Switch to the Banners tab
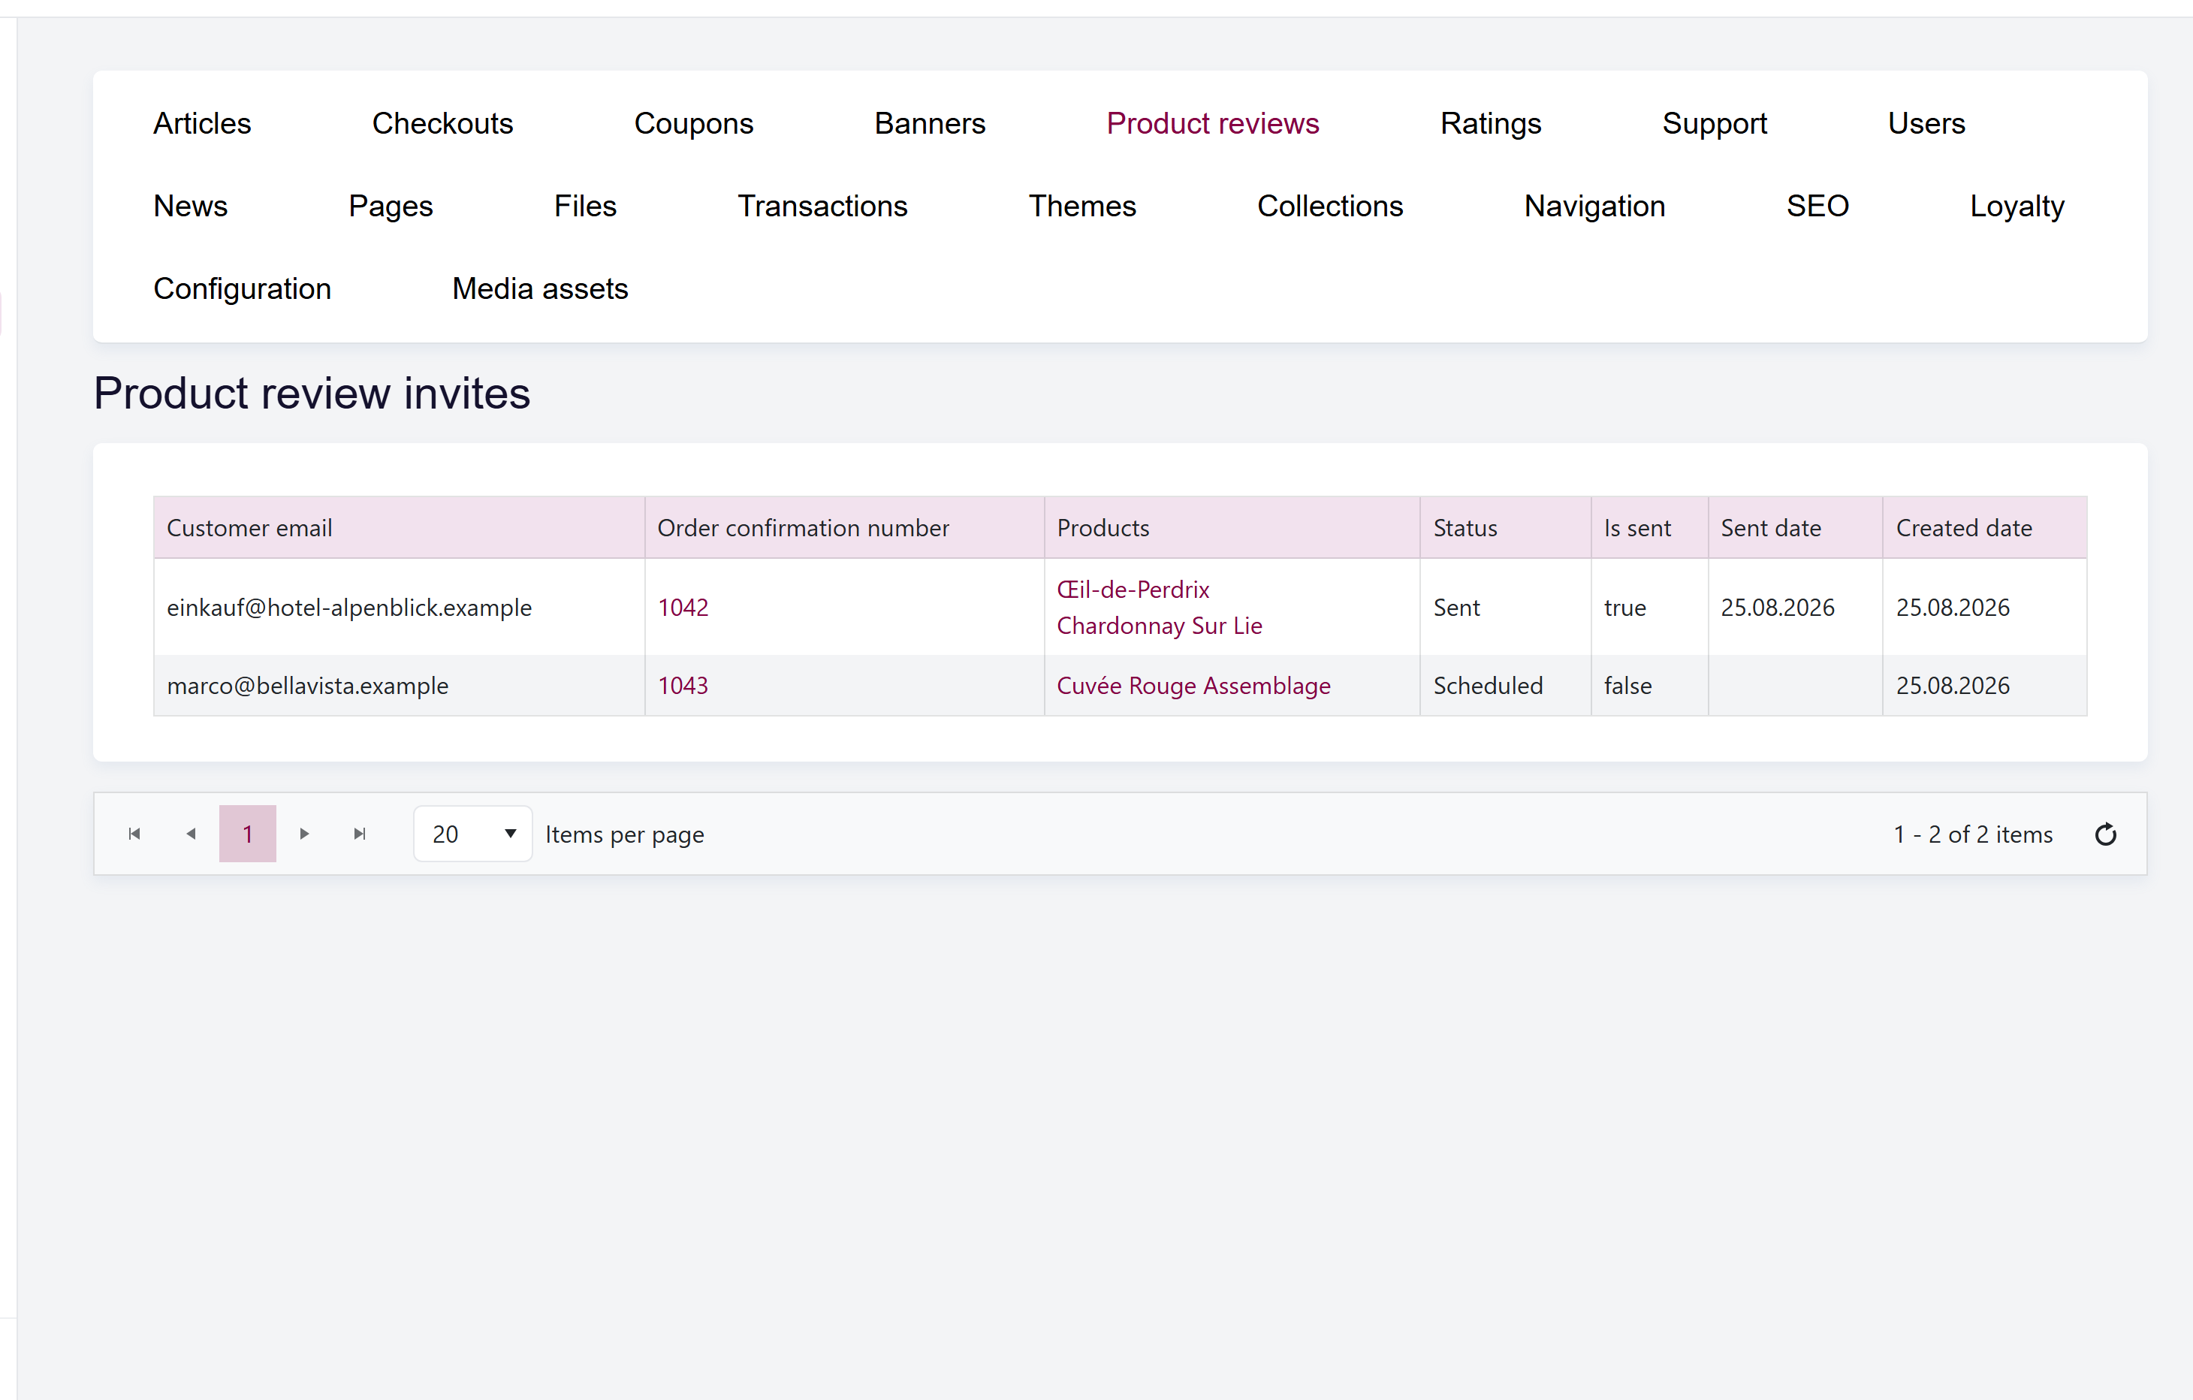 coord(930,123)
